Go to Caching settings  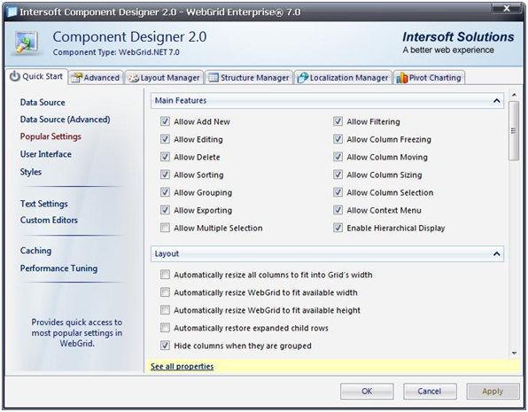pyautogui.click(x=35, y=251)
